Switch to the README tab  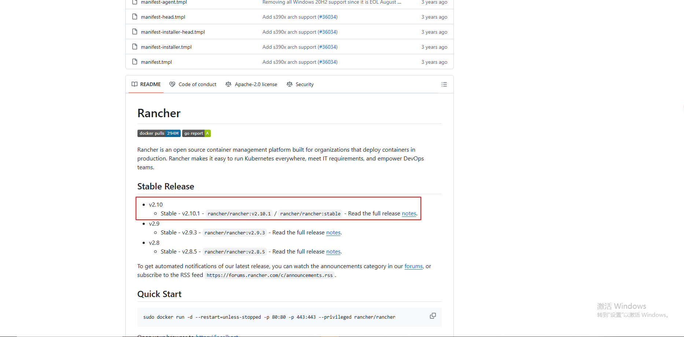tap(146, 84)
